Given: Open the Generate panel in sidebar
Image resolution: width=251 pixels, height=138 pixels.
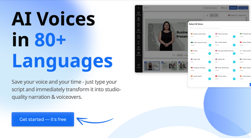Looking at the screenshot, I should click(139, 54).
